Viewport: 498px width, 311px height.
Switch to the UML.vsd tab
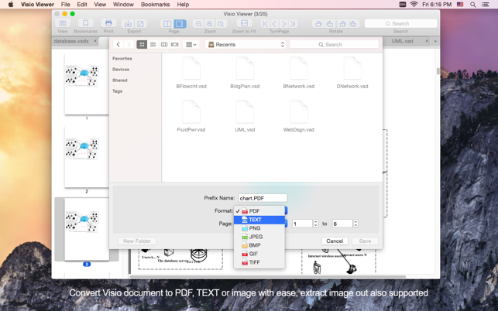402,41
